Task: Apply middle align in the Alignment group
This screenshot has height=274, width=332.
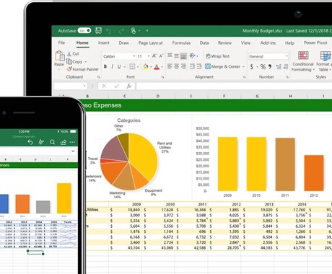Action: pos(176,56)
